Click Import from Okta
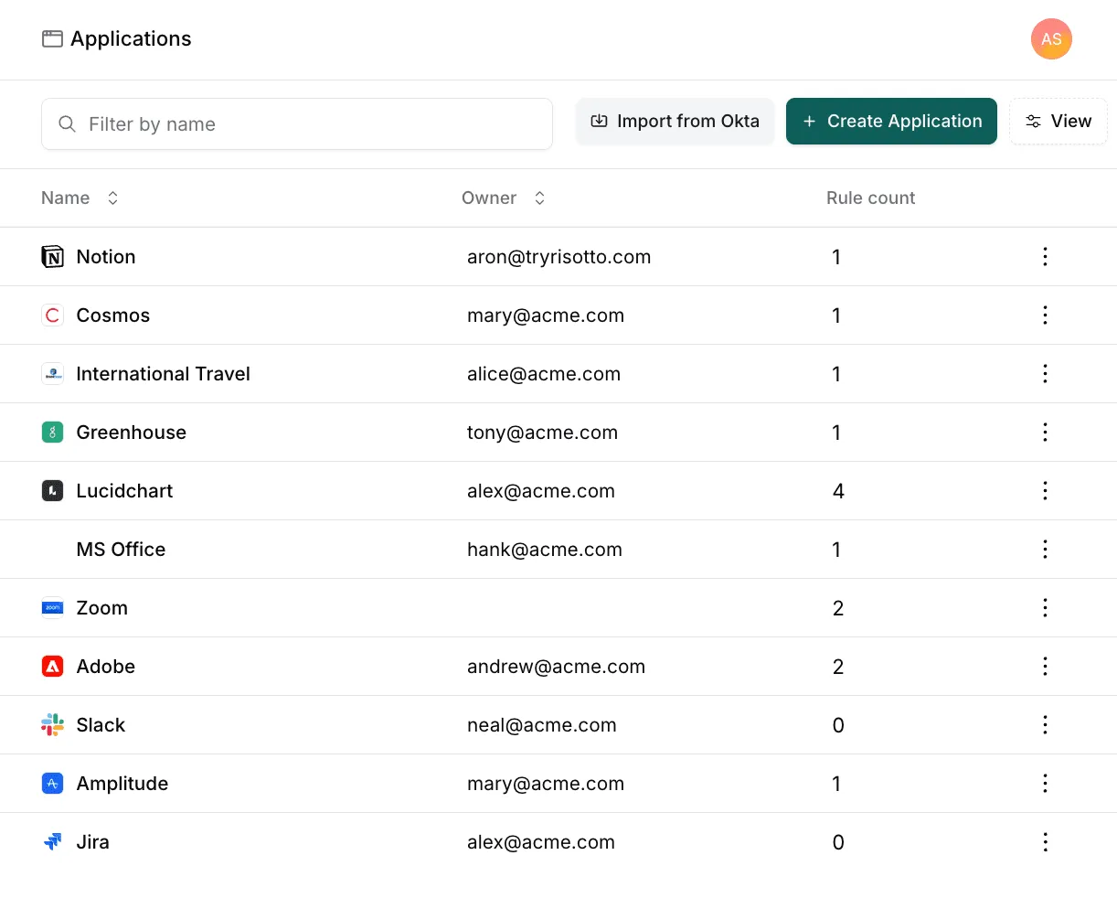 point(675,121)
